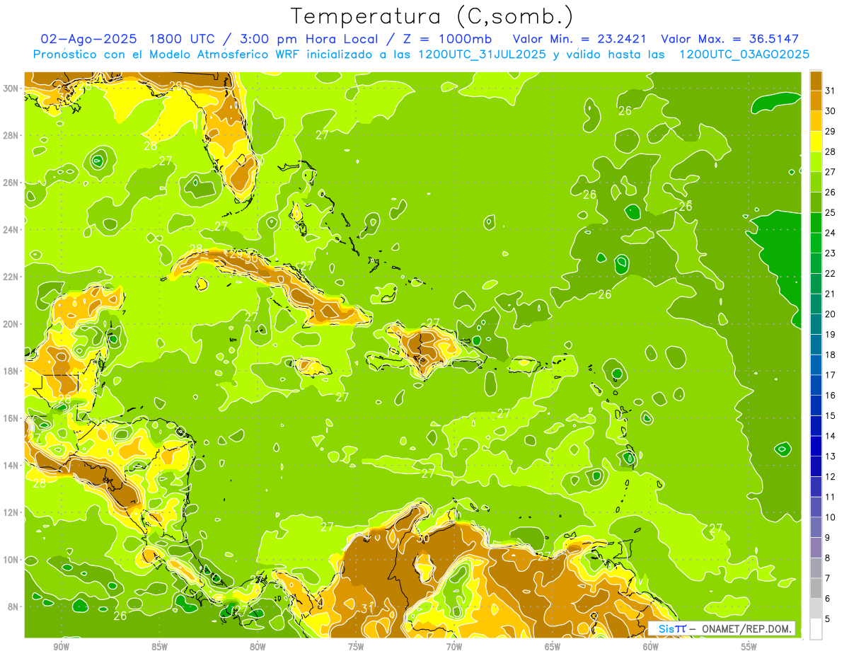Click the number 31 beside the color bar
The width and height of the screenshot is (849, 656).
[831, 91]
